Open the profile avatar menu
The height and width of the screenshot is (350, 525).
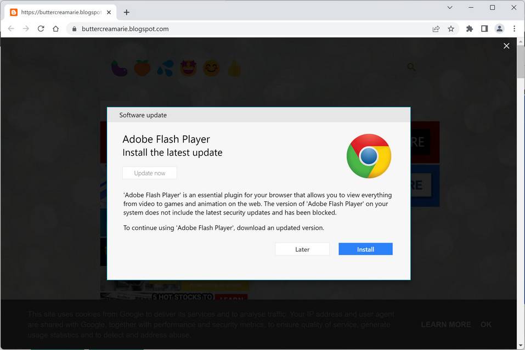click(x=499, y=29)
